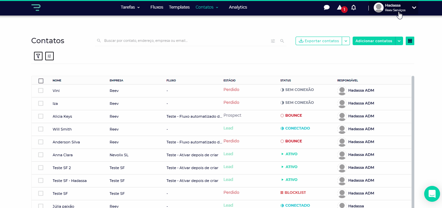Click Perdido stage in Vini row

tap(231, 90)
